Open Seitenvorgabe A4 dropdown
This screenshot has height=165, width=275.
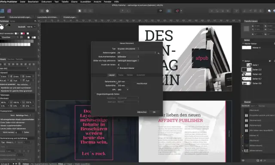[137, 52]
